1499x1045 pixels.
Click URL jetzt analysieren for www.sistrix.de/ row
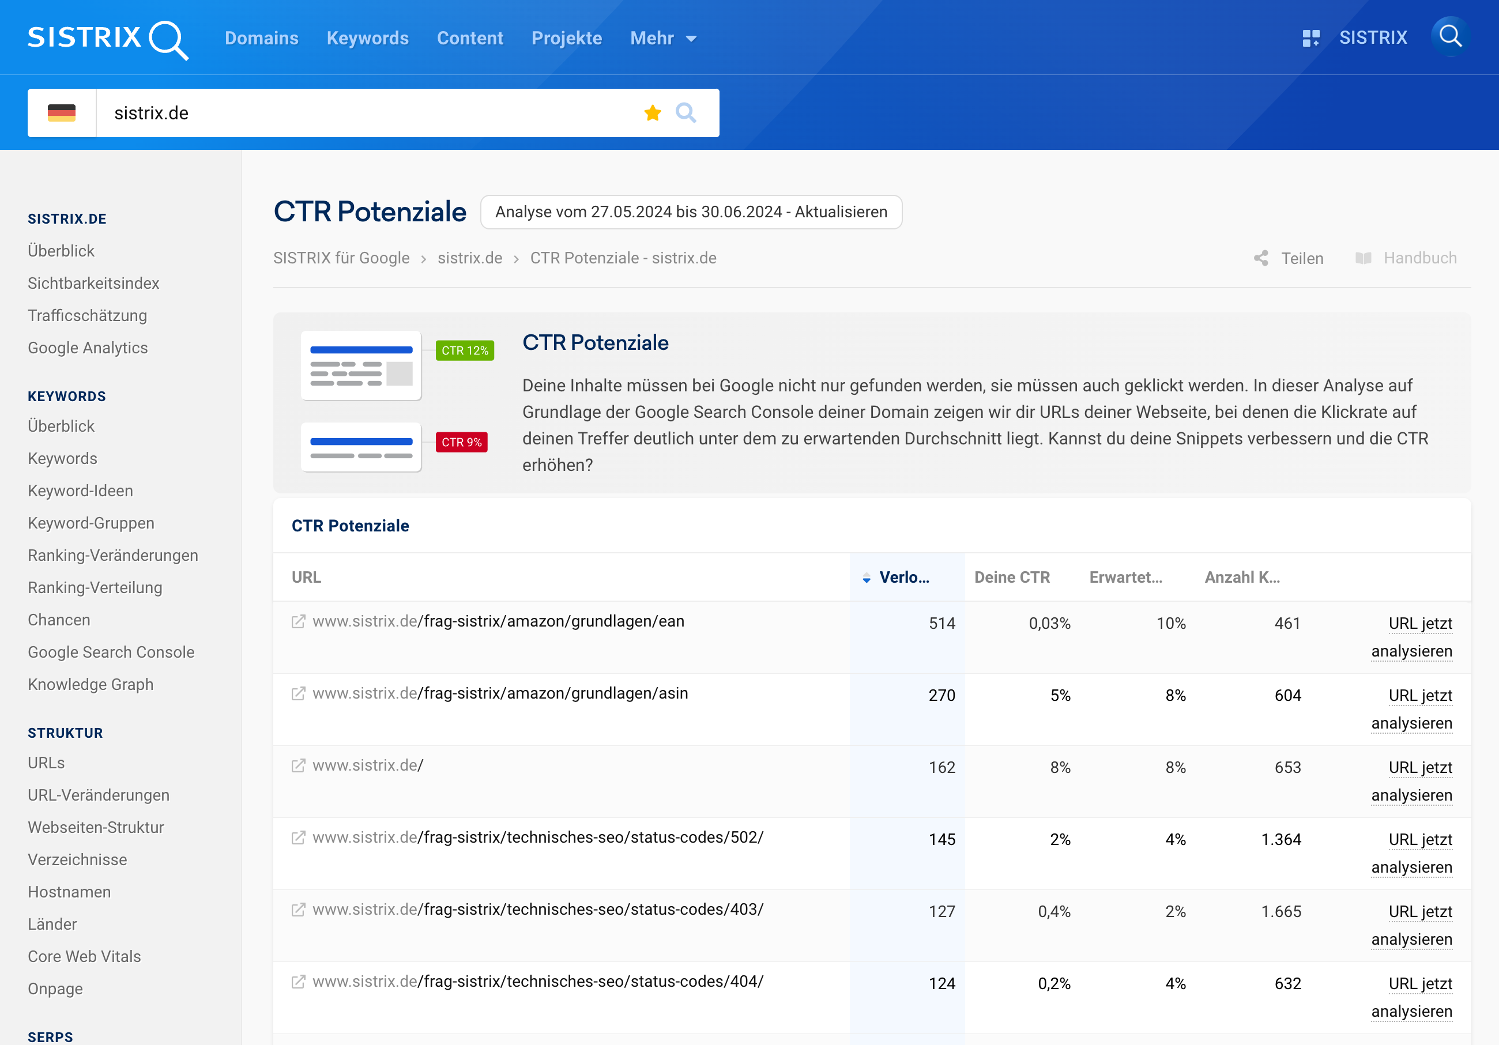[1411, 782]
